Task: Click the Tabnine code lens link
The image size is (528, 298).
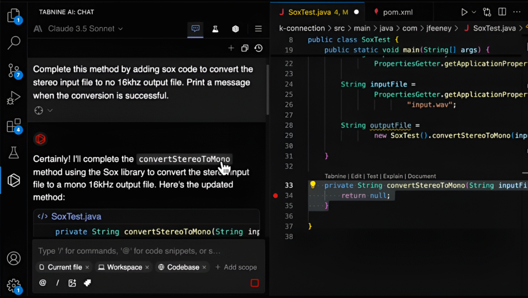Action: pyautogui.click(x=335, y=177)
